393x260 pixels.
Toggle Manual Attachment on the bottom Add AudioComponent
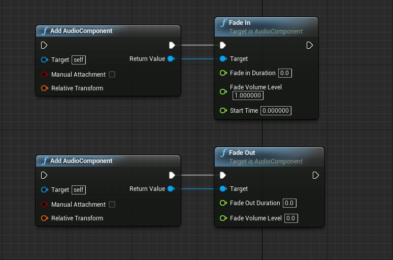pos(112,205)
